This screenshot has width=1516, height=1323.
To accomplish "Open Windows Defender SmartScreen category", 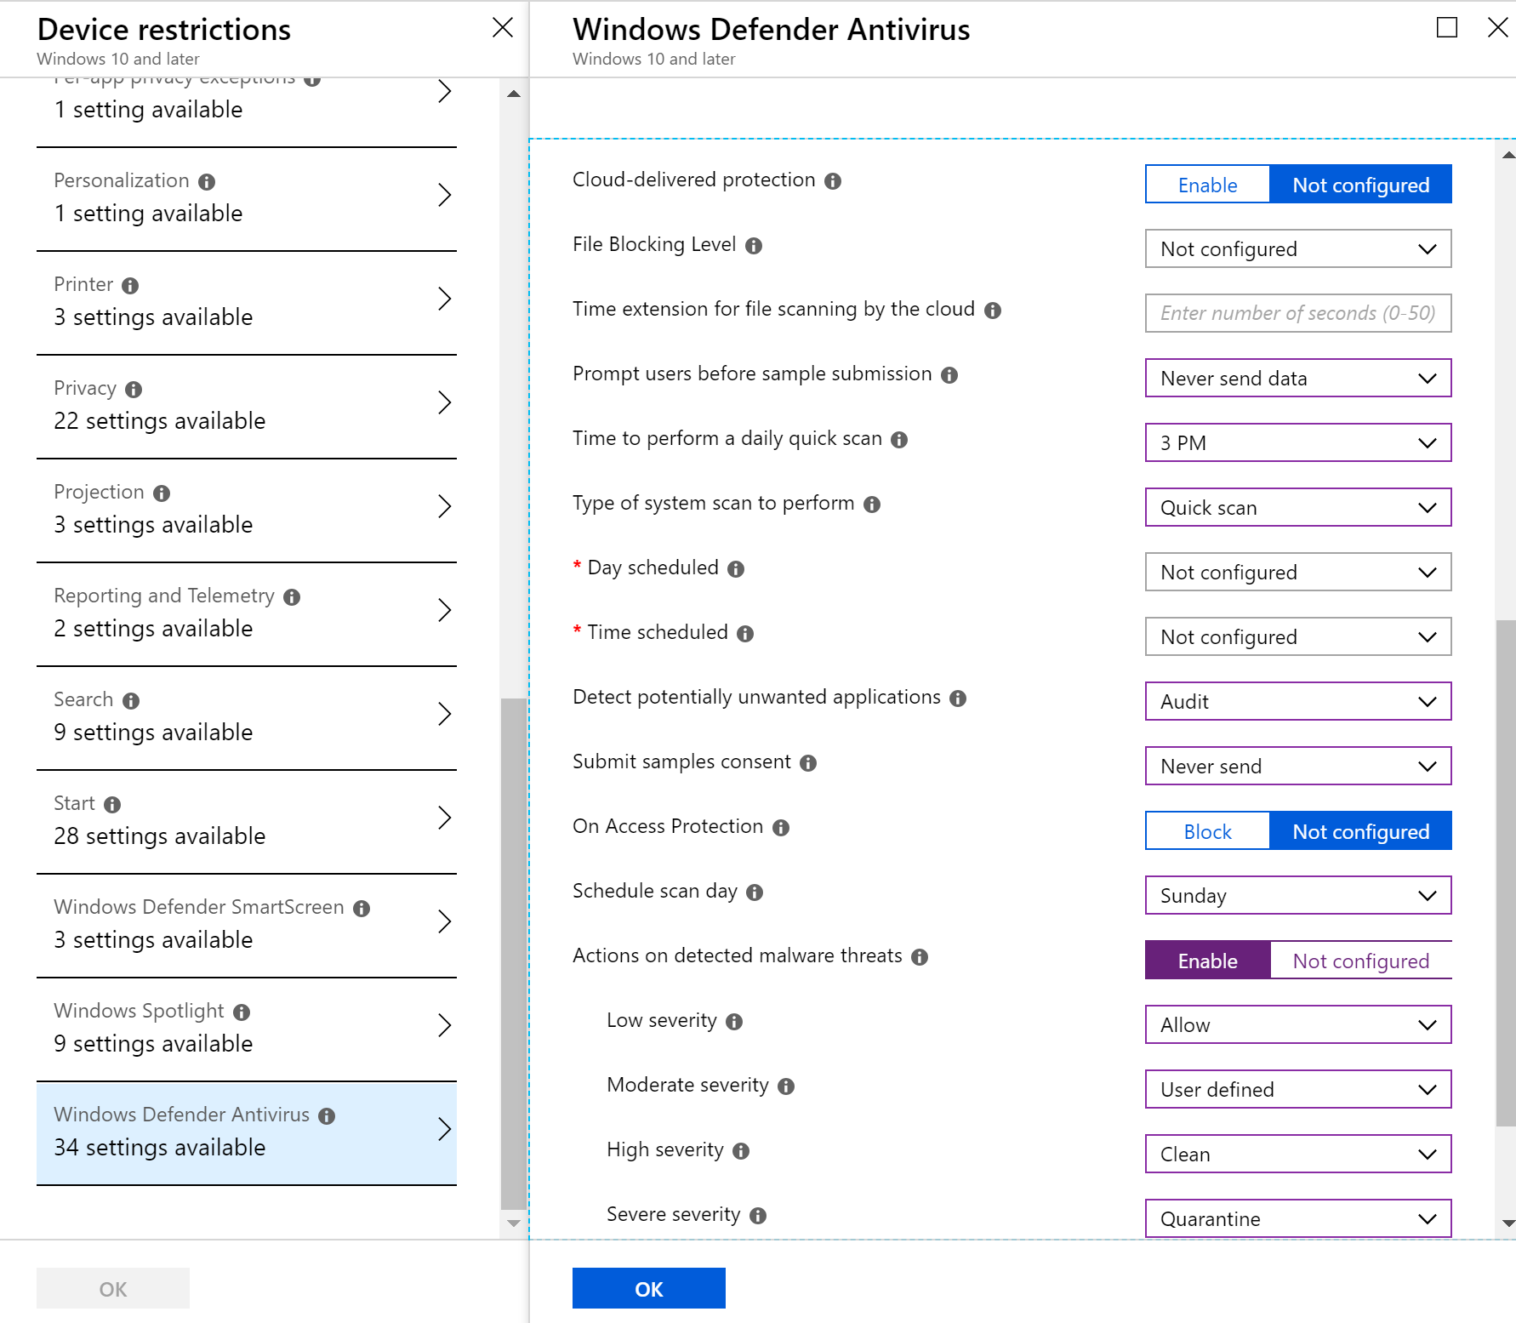I will [x=247, y=926].
